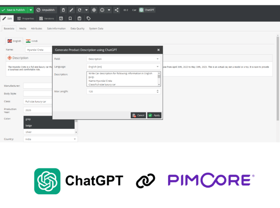Switch to the English language tab
Image resolution: width=280 pixels, height=208 pixels.
pyautogui.click(x=14, y=41)
